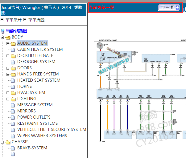Open VEHHICLE THEFT SECURITY SYSTEM diagram

click(52, 129)
